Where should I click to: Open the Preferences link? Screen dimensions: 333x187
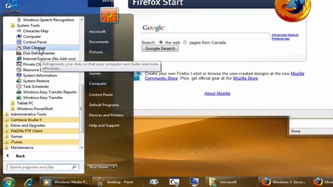tap(280, 38)
